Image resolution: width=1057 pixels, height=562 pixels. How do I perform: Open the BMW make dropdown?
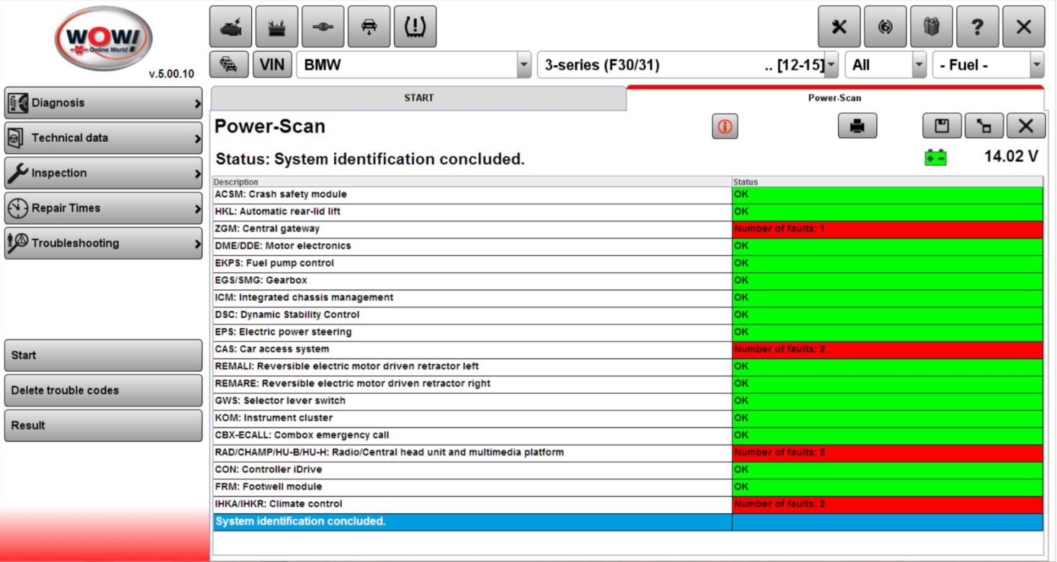[x=414, y=65]
